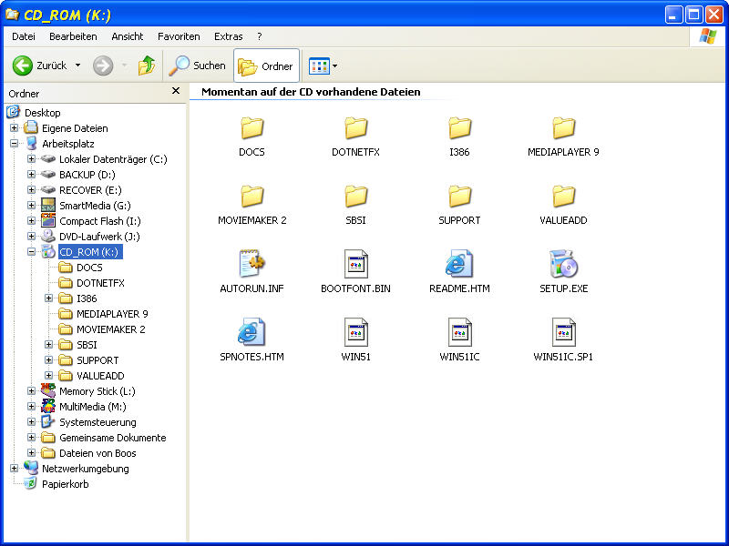Go up one folder level
Image resolution: width=729 pixels, height=546 pixels.
coord(147,66)
